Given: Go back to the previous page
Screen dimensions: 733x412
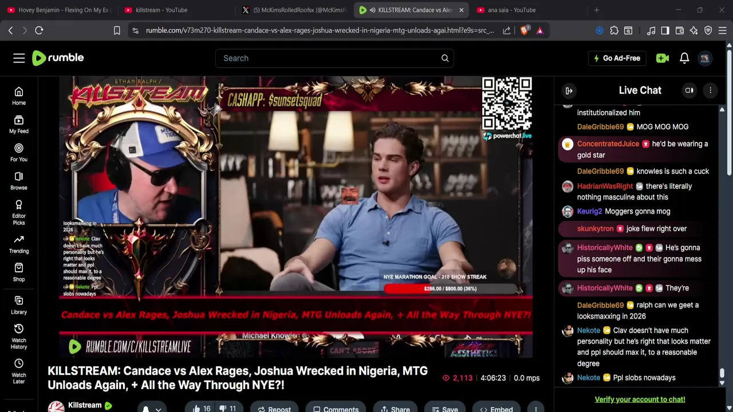Looking at the screenshot, I should (x=10, y=30).
